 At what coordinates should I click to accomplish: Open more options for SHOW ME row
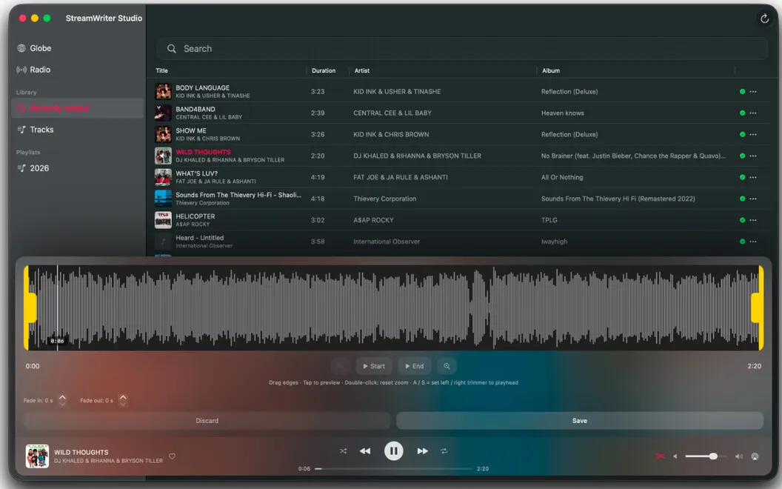coord(752,134)
